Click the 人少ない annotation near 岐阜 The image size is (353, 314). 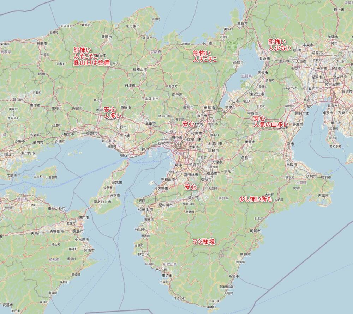pyautogui.click(x=283, y=48)
